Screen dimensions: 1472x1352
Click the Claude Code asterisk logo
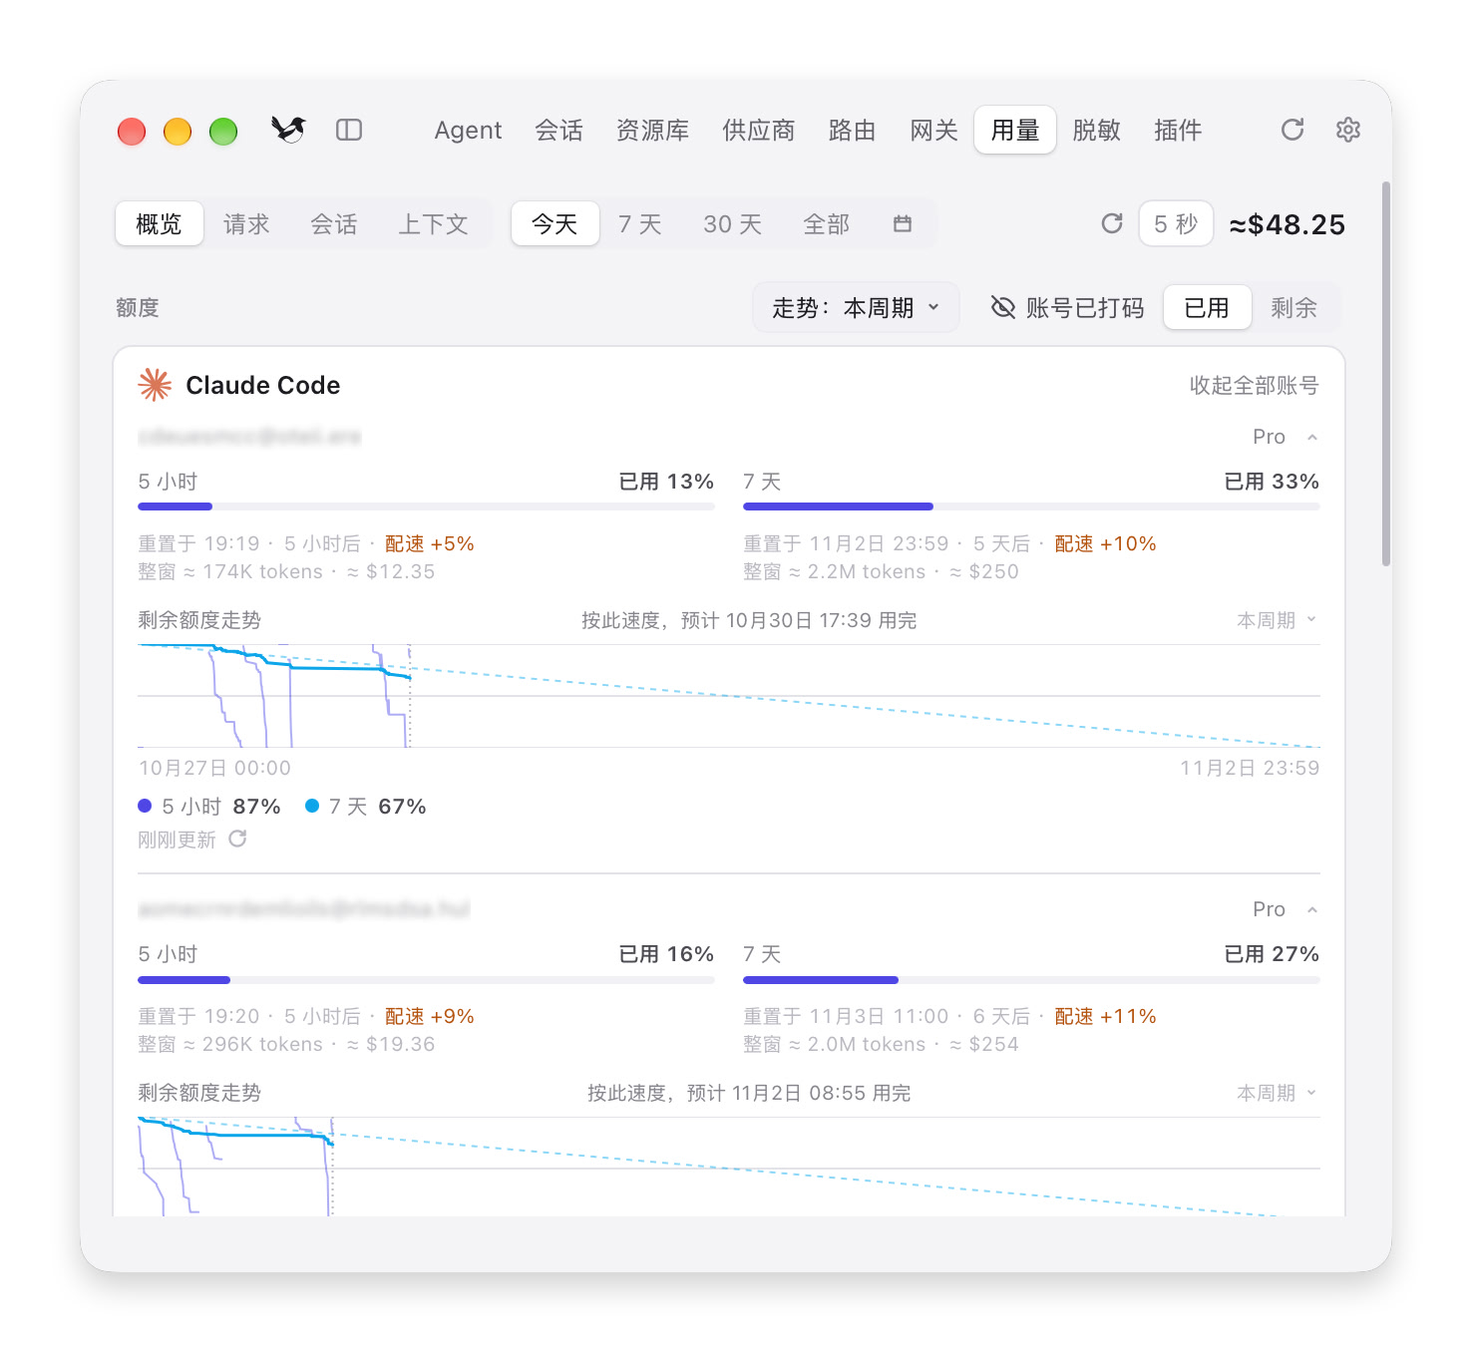click(x=155, y=385)
